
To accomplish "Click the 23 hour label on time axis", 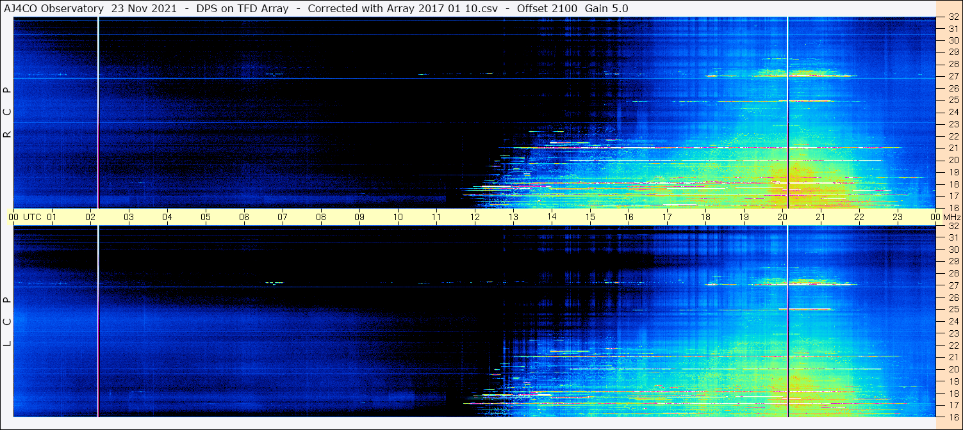I will tap(898, 217).
